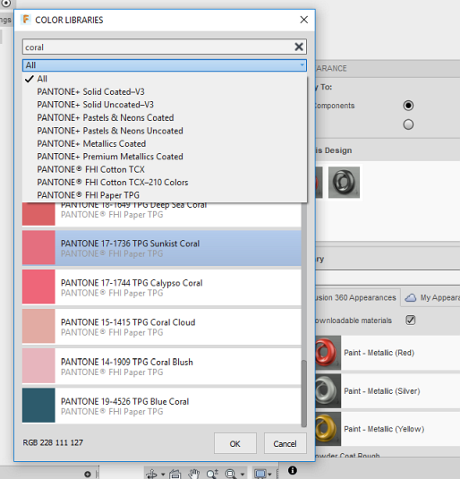Pick the Coral Cloud color swatch
460x479 pixels.
click(x=38, y=326)
